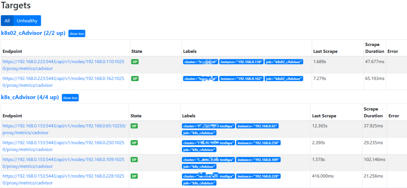Image resolution: width=407 pixels, height=188 pixels.
Task: Click the Last Scrape header in k8s02_cAdvisor table
Action: pyautogui.click(x=325, y=51)
